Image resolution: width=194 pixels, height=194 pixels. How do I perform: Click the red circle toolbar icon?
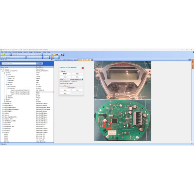pos(57,55)
